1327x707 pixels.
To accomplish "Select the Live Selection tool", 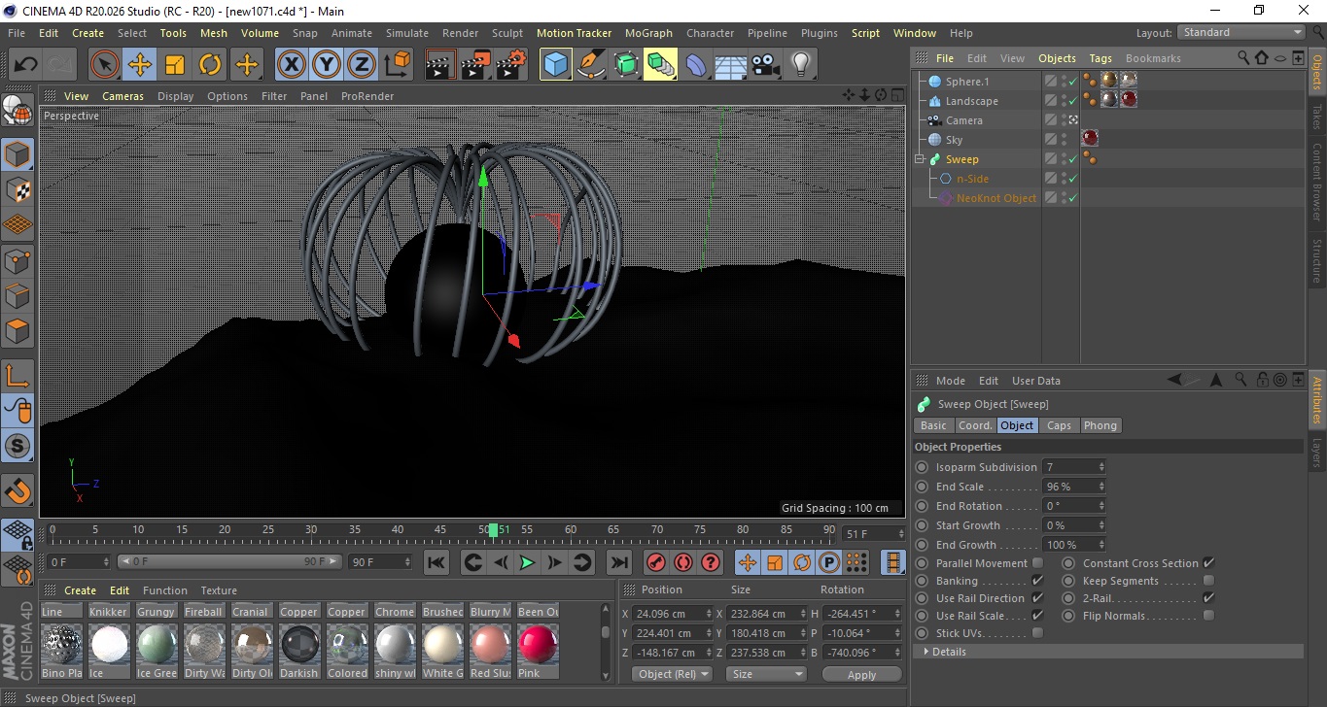I will 105,65.
